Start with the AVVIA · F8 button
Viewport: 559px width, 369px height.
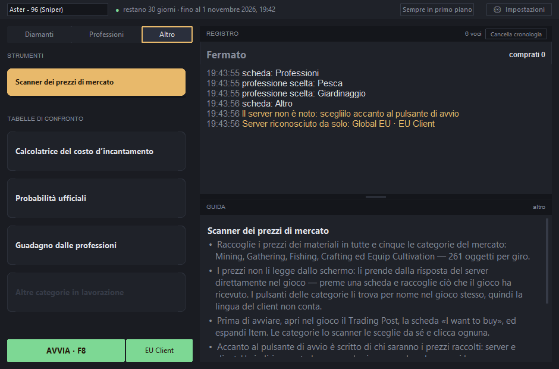[66, 351]
